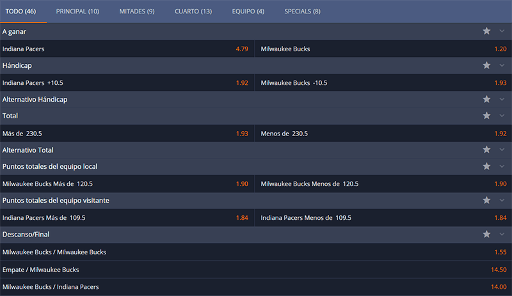This screenshot has height=296, width=512.
Task: Choose Indiana Pacers Menos de 109.5
Action: [383, 217]
